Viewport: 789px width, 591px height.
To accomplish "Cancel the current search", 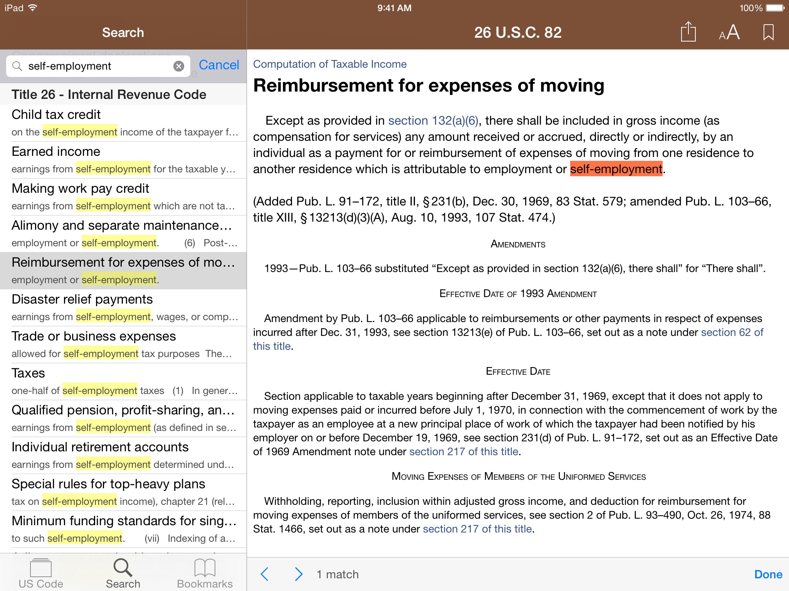I will (219, 65).
